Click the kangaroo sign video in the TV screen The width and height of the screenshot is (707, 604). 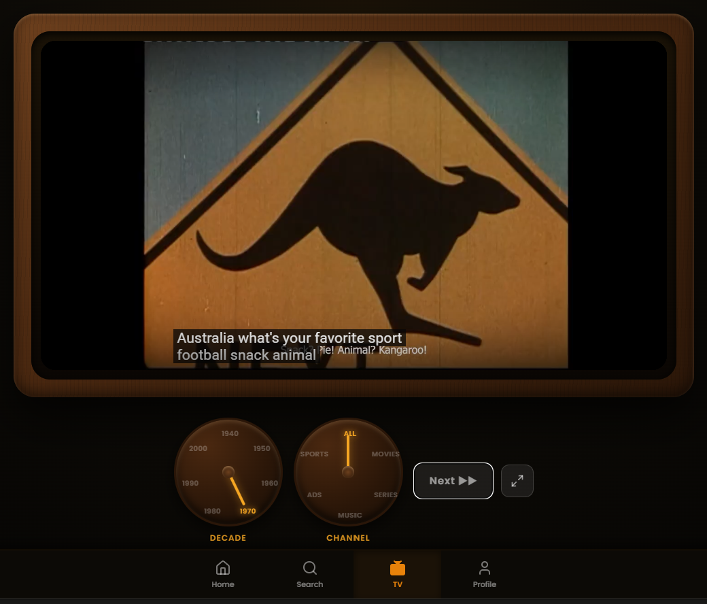356,204
